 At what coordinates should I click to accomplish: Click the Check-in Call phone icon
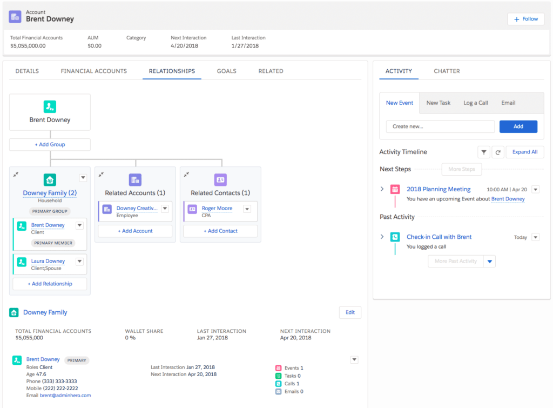click(395, 237)
